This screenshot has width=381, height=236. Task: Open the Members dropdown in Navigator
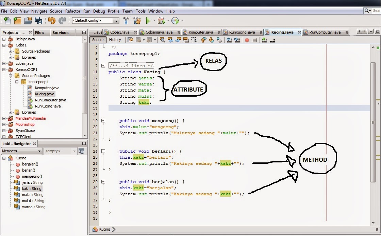click(21, 151)
